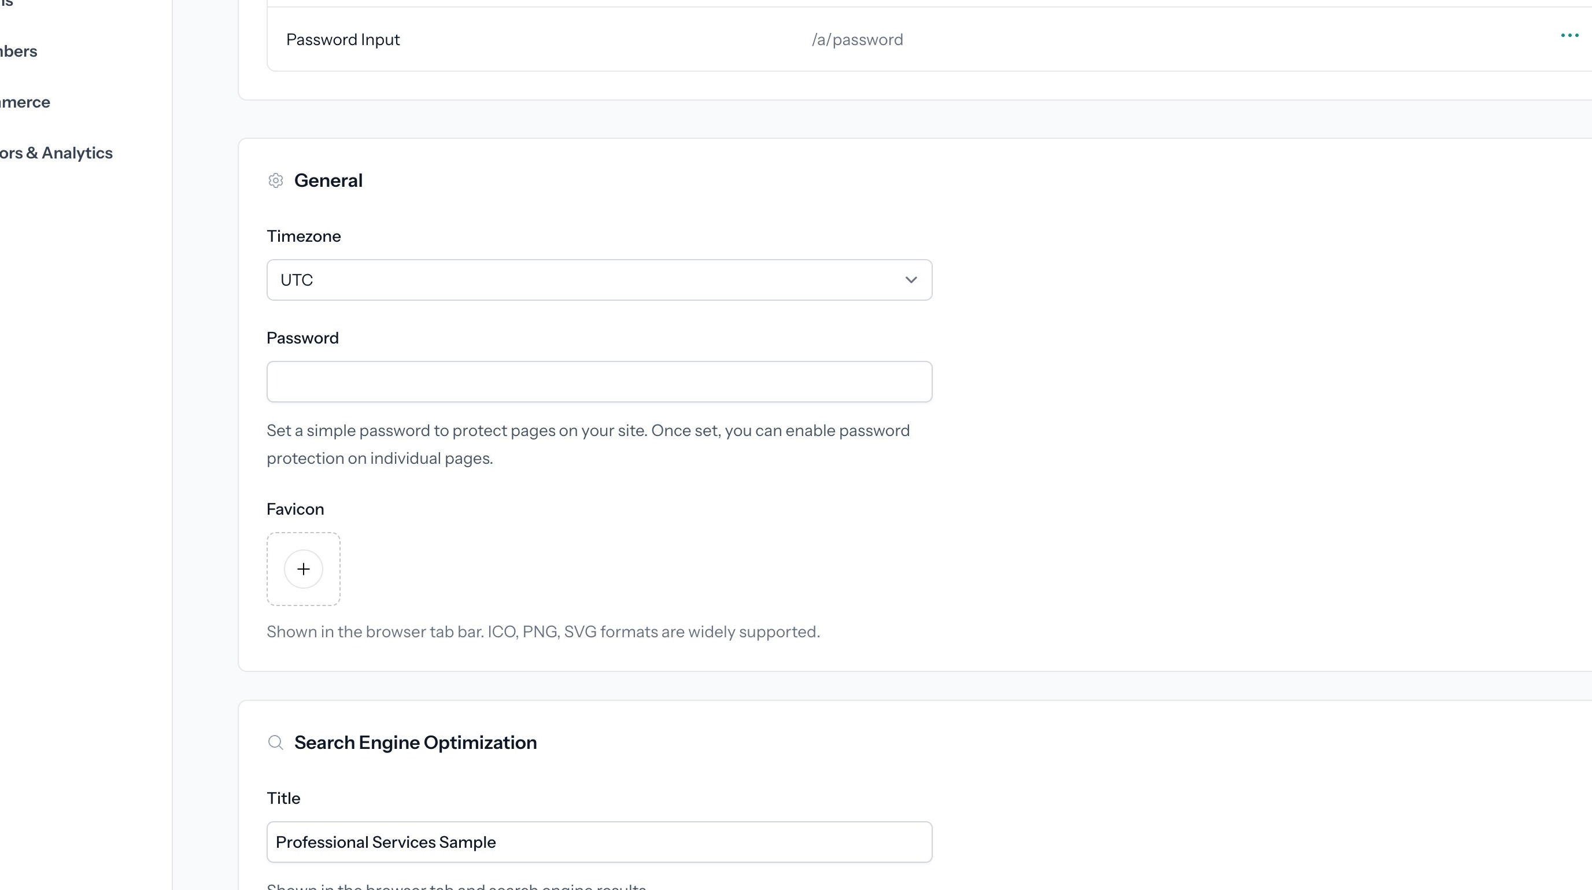Click the password protection help text
This screenshot has width=1592, height=890.
coord(587,444)
